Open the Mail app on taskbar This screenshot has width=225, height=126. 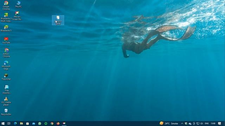[x=34, y=124]
